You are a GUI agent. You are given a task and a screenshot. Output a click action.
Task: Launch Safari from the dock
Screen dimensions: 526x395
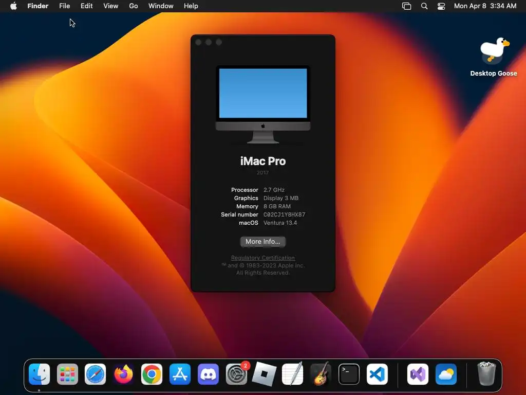pyautogui.click(x=95, y=374)
